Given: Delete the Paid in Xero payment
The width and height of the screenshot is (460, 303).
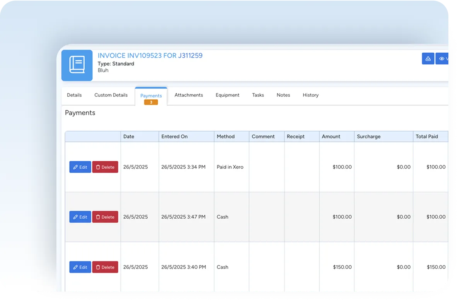Looking at the screenshot, I should [x=105, y=167].
